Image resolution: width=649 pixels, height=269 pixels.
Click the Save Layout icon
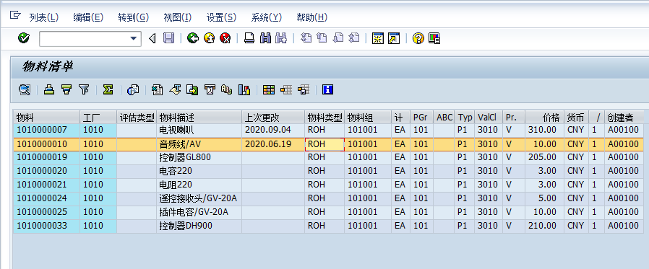click(x=304, y=89)
